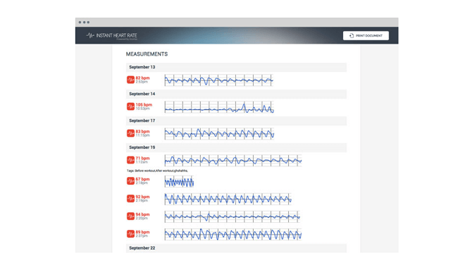Viewport: 458px width, 275px height.
Task: Open the 105 bpm waveform chart
Action: pos(219,107)
